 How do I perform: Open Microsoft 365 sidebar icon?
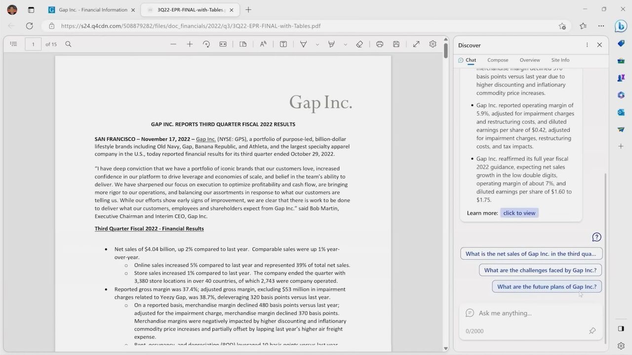pos(621,95)
